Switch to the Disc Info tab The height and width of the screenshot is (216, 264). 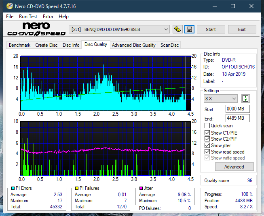(71, 45)
